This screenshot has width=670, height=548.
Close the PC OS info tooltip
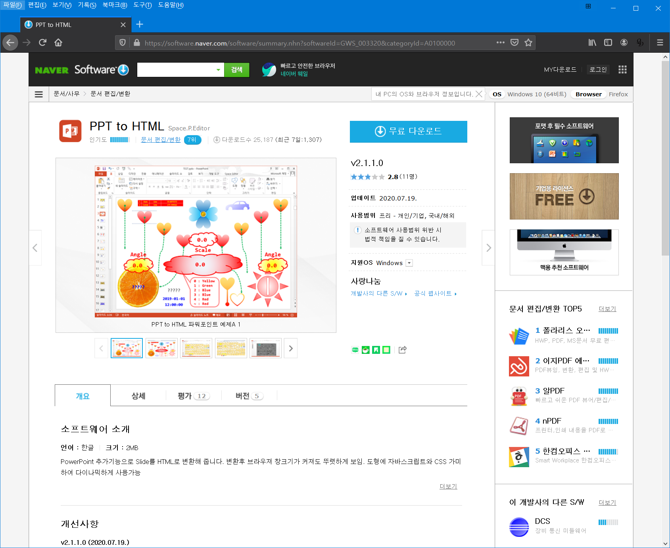point(479,94)
